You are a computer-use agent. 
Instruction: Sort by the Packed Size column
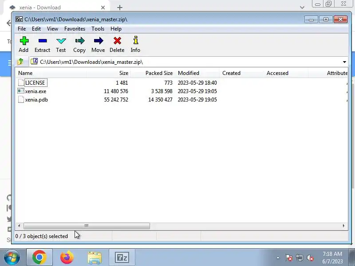coord(153,73)
